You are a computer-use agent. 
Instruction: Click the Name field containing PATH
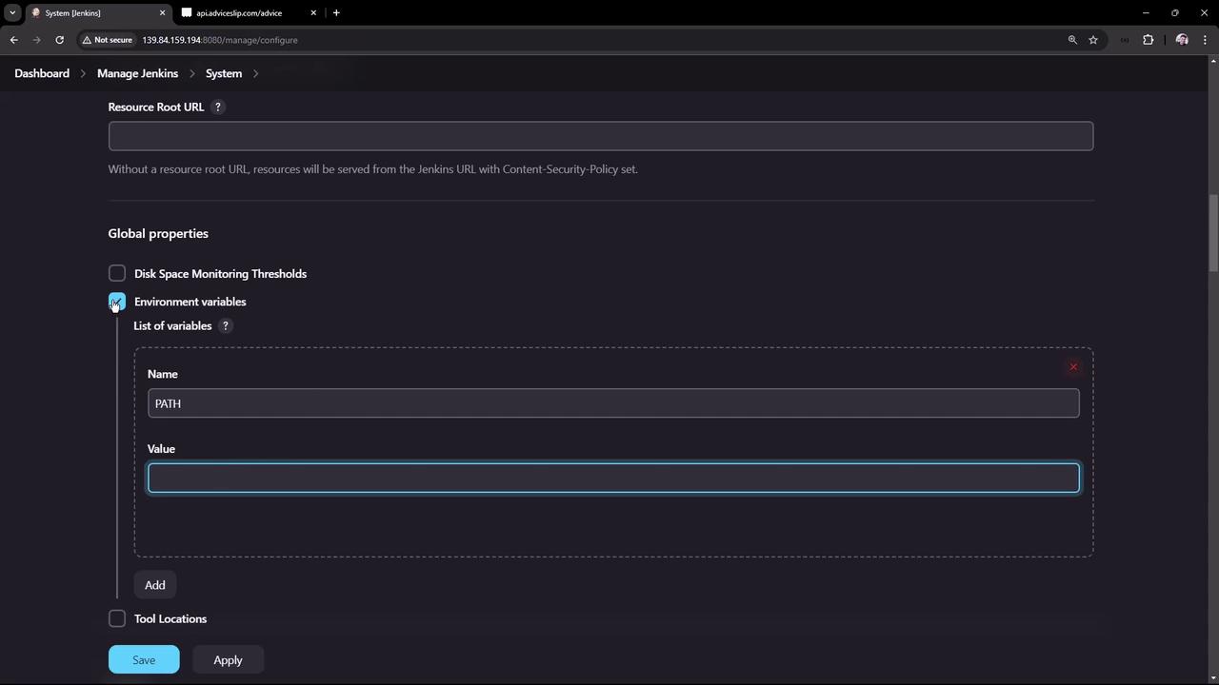click(613, 403)
